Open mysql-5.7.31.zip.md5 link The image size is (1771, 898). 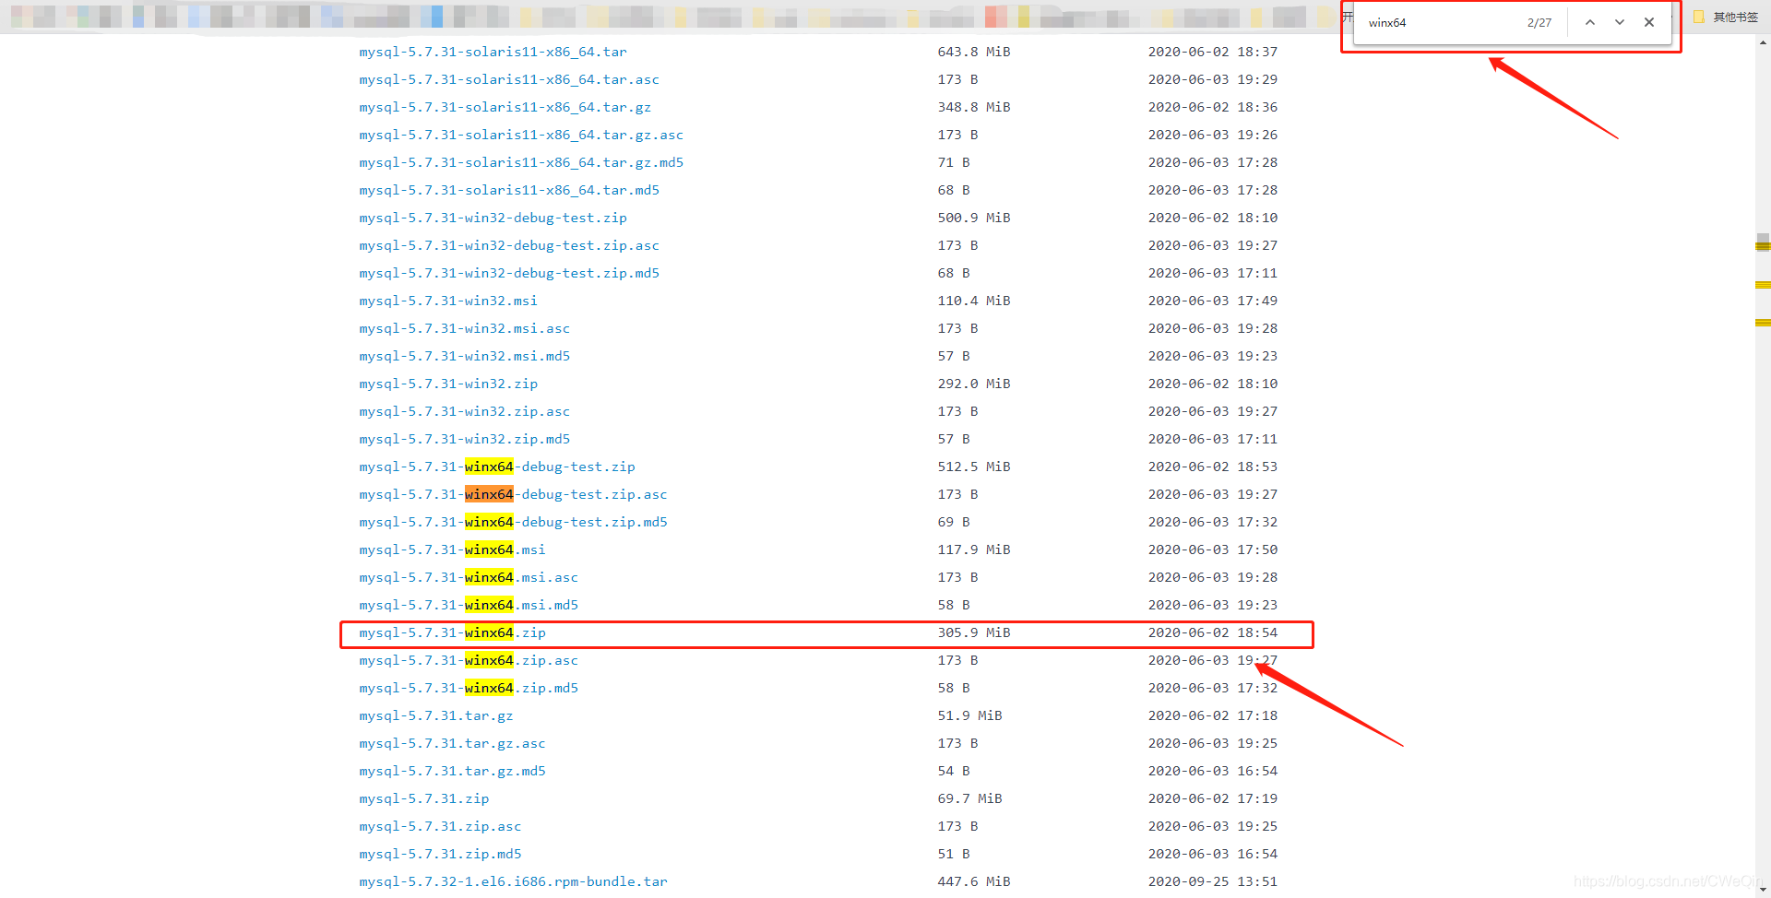[x=440, y=854]
